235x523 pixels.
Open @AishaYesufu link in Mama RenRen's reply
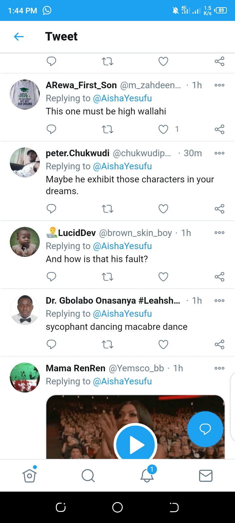click(x=122, y=381)
